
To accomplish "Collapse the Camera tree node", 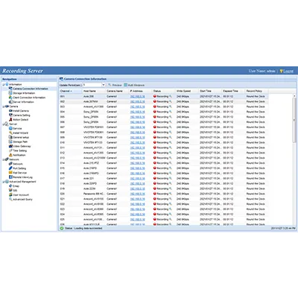I will point(4,107).
